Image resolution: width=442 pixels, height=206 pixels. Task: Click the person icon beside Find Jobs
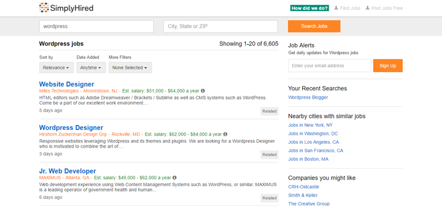pyautogui.click(x=336, y=8)
